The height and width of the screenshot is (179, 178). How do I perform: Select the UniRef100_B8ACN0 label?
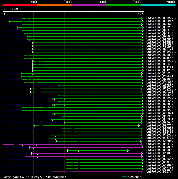(x=160, y=101)
